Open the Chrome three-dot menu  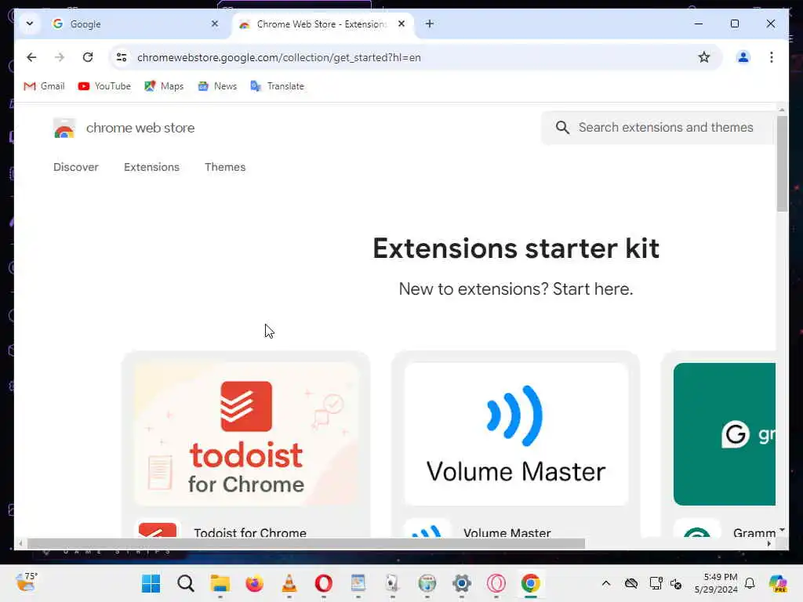[772, 57]
